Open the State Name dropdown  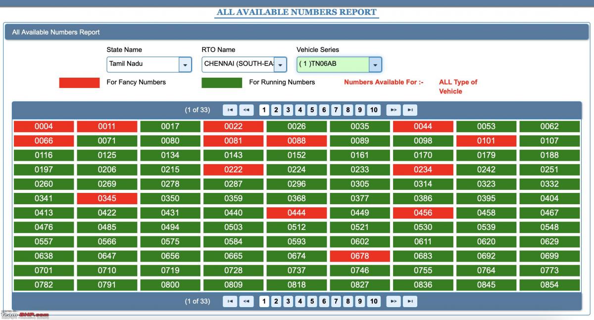click(185, 64)
